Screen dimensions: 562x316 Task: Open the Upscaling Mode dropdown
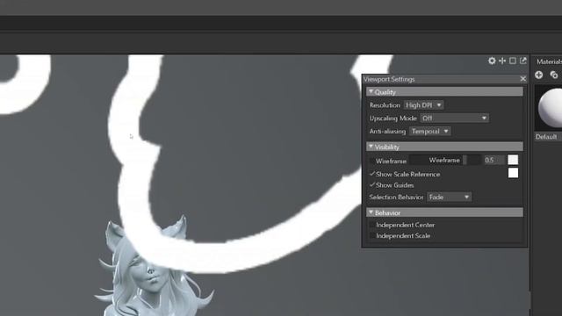(455, 118)
